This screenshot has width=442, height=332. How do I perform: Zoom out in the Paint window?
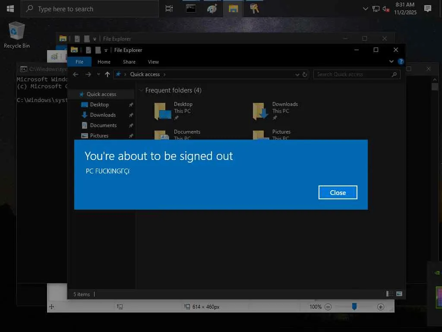pyautogui.click(x=328, y=307)
